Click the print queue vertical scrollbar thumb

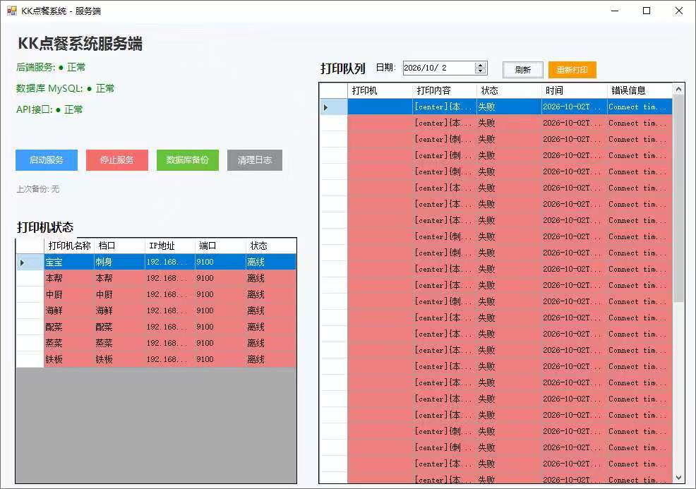coord(678,198)
